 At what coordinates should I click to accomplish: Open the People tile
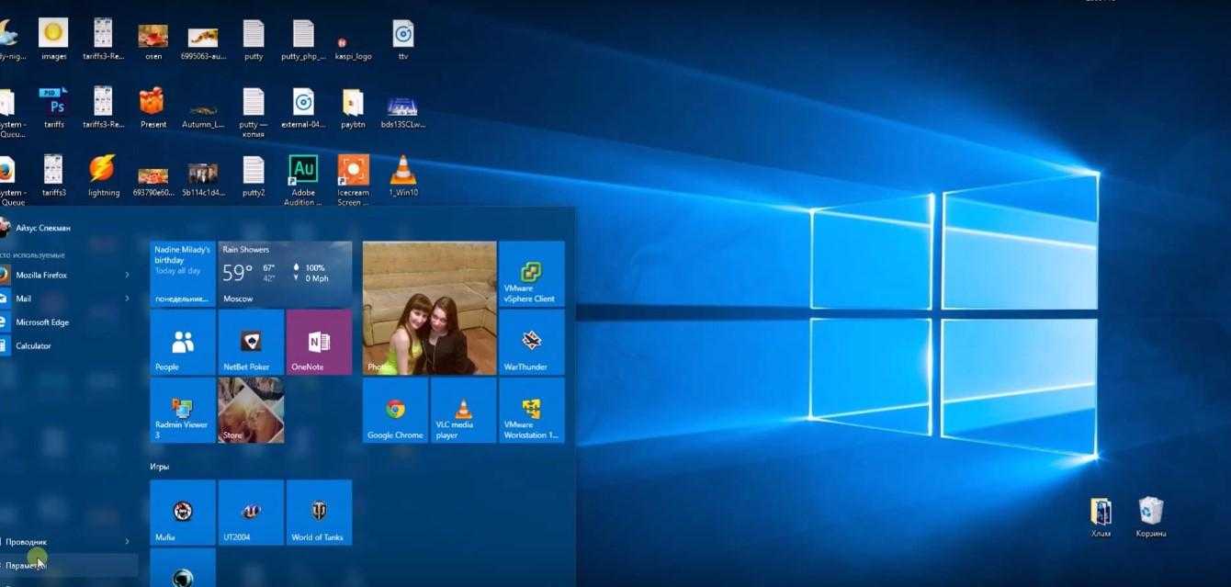[x=183, y=342]
